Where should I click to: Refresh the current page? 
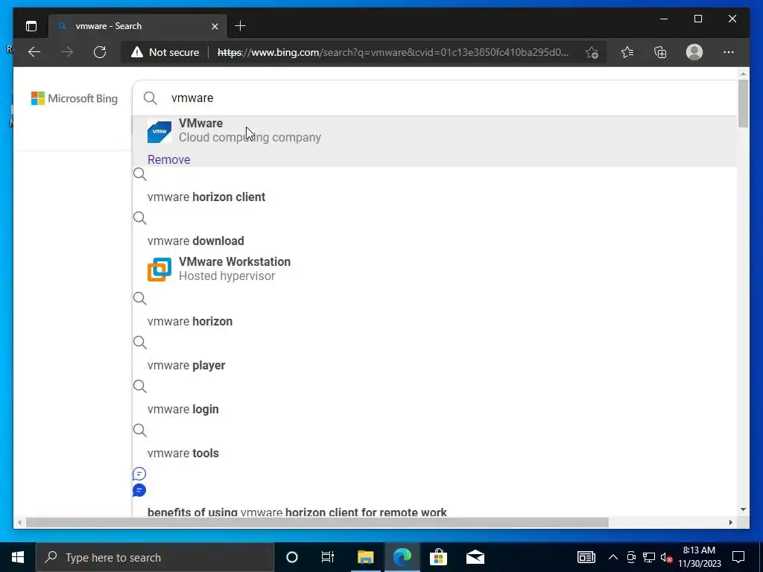pyautogui.click(x=100, y=52)
